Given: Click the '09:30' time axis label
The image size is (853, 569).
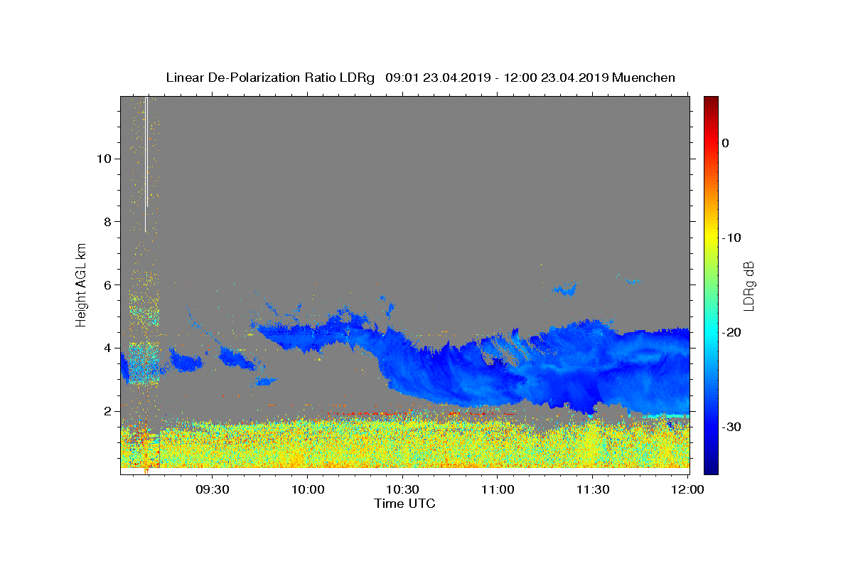Looking at the screenshot, I should tap(213, 489).
